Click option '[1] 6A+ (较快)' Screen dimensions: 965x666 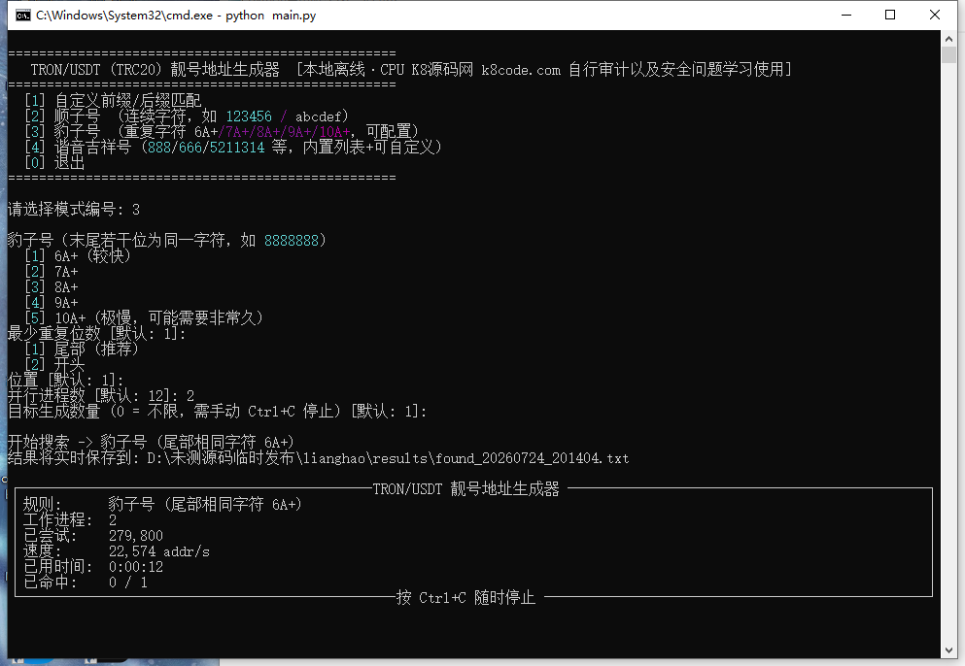click(78, 256)
